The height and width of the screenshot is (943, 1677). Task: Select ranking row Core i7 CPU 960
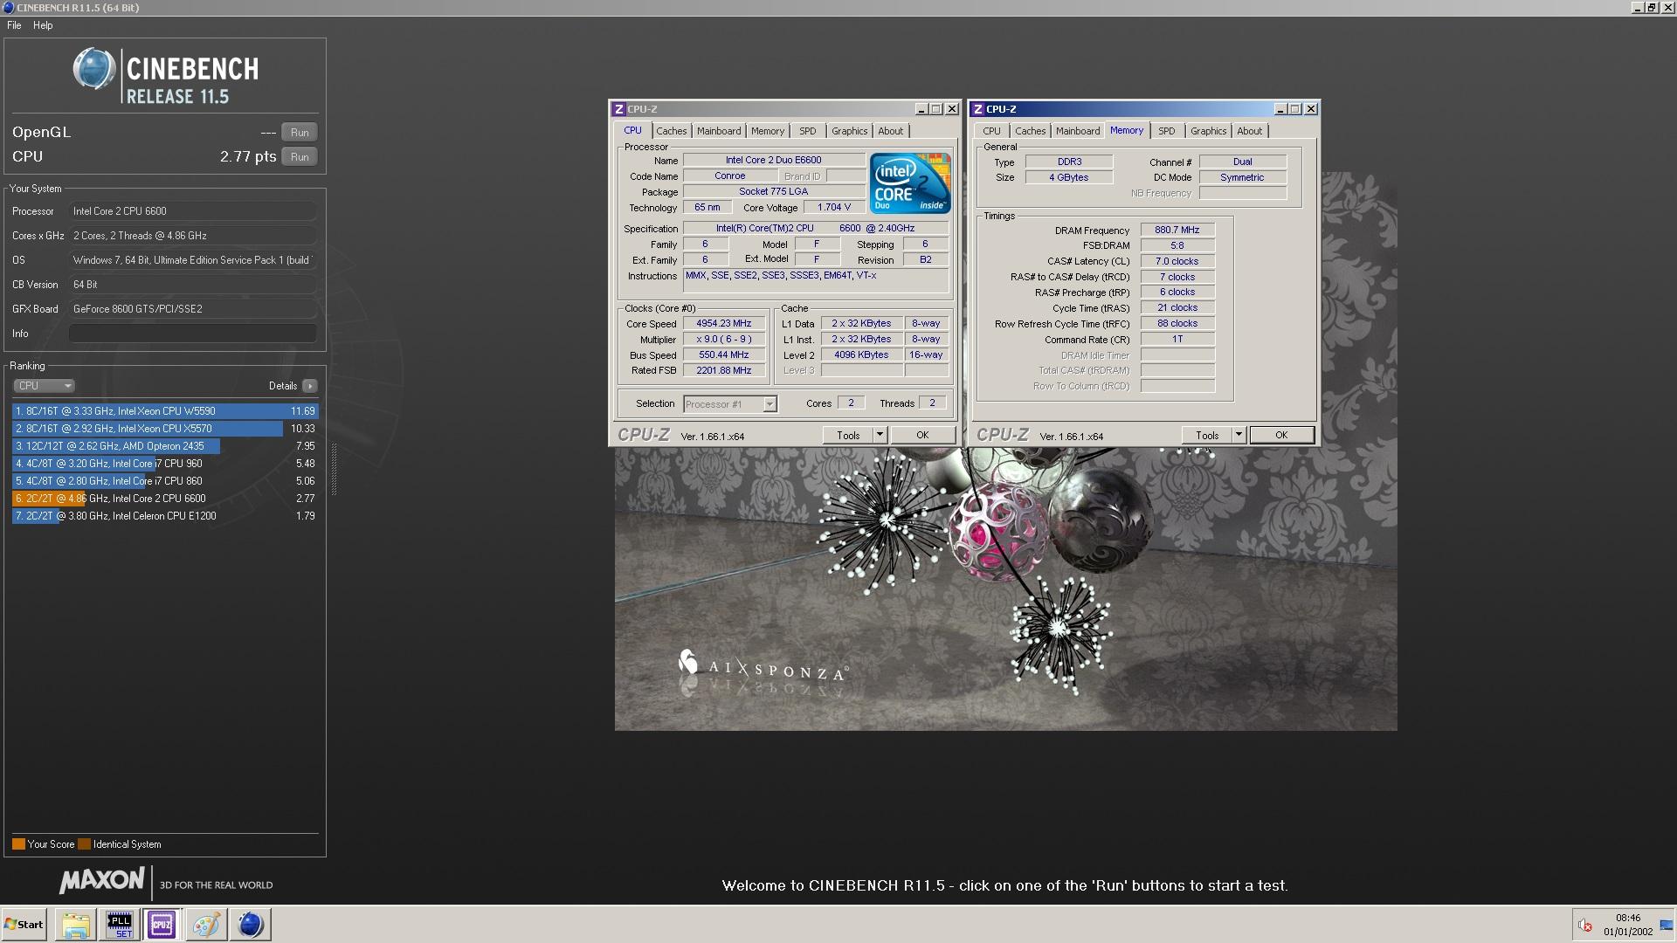pyautogui.click(x=165, y=464)
